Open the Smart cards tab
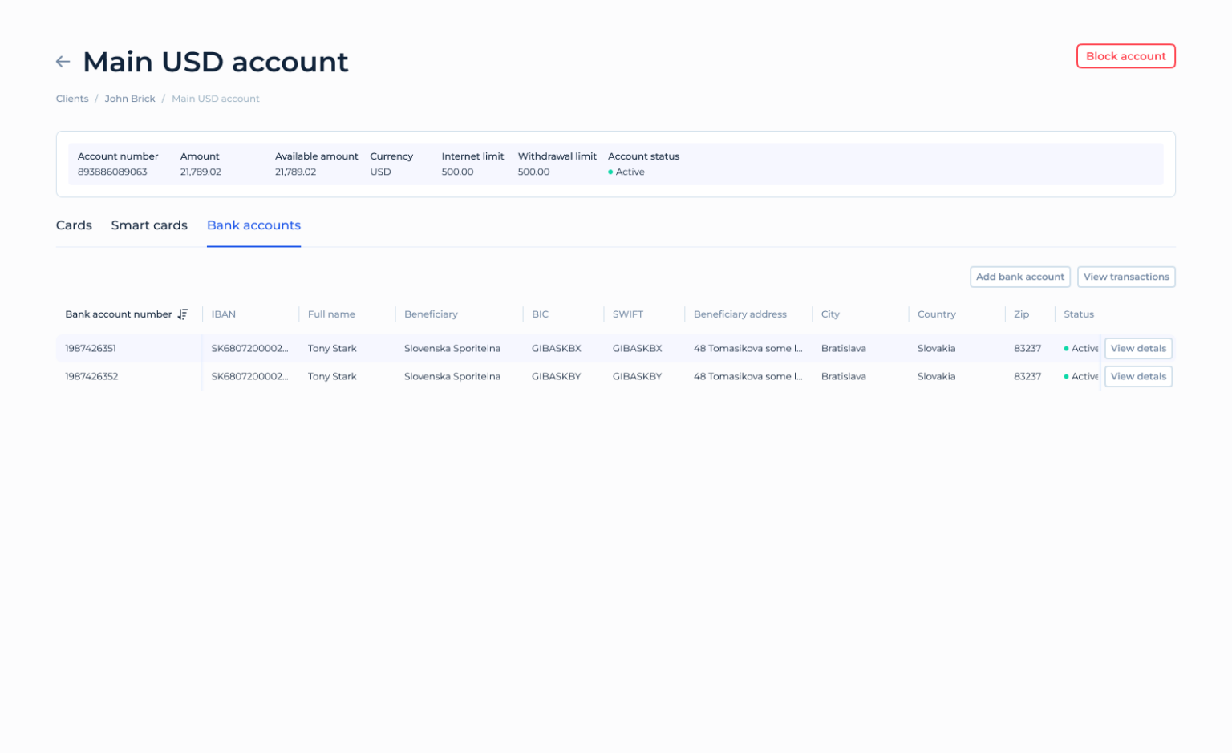 click(x=149, y=225)
